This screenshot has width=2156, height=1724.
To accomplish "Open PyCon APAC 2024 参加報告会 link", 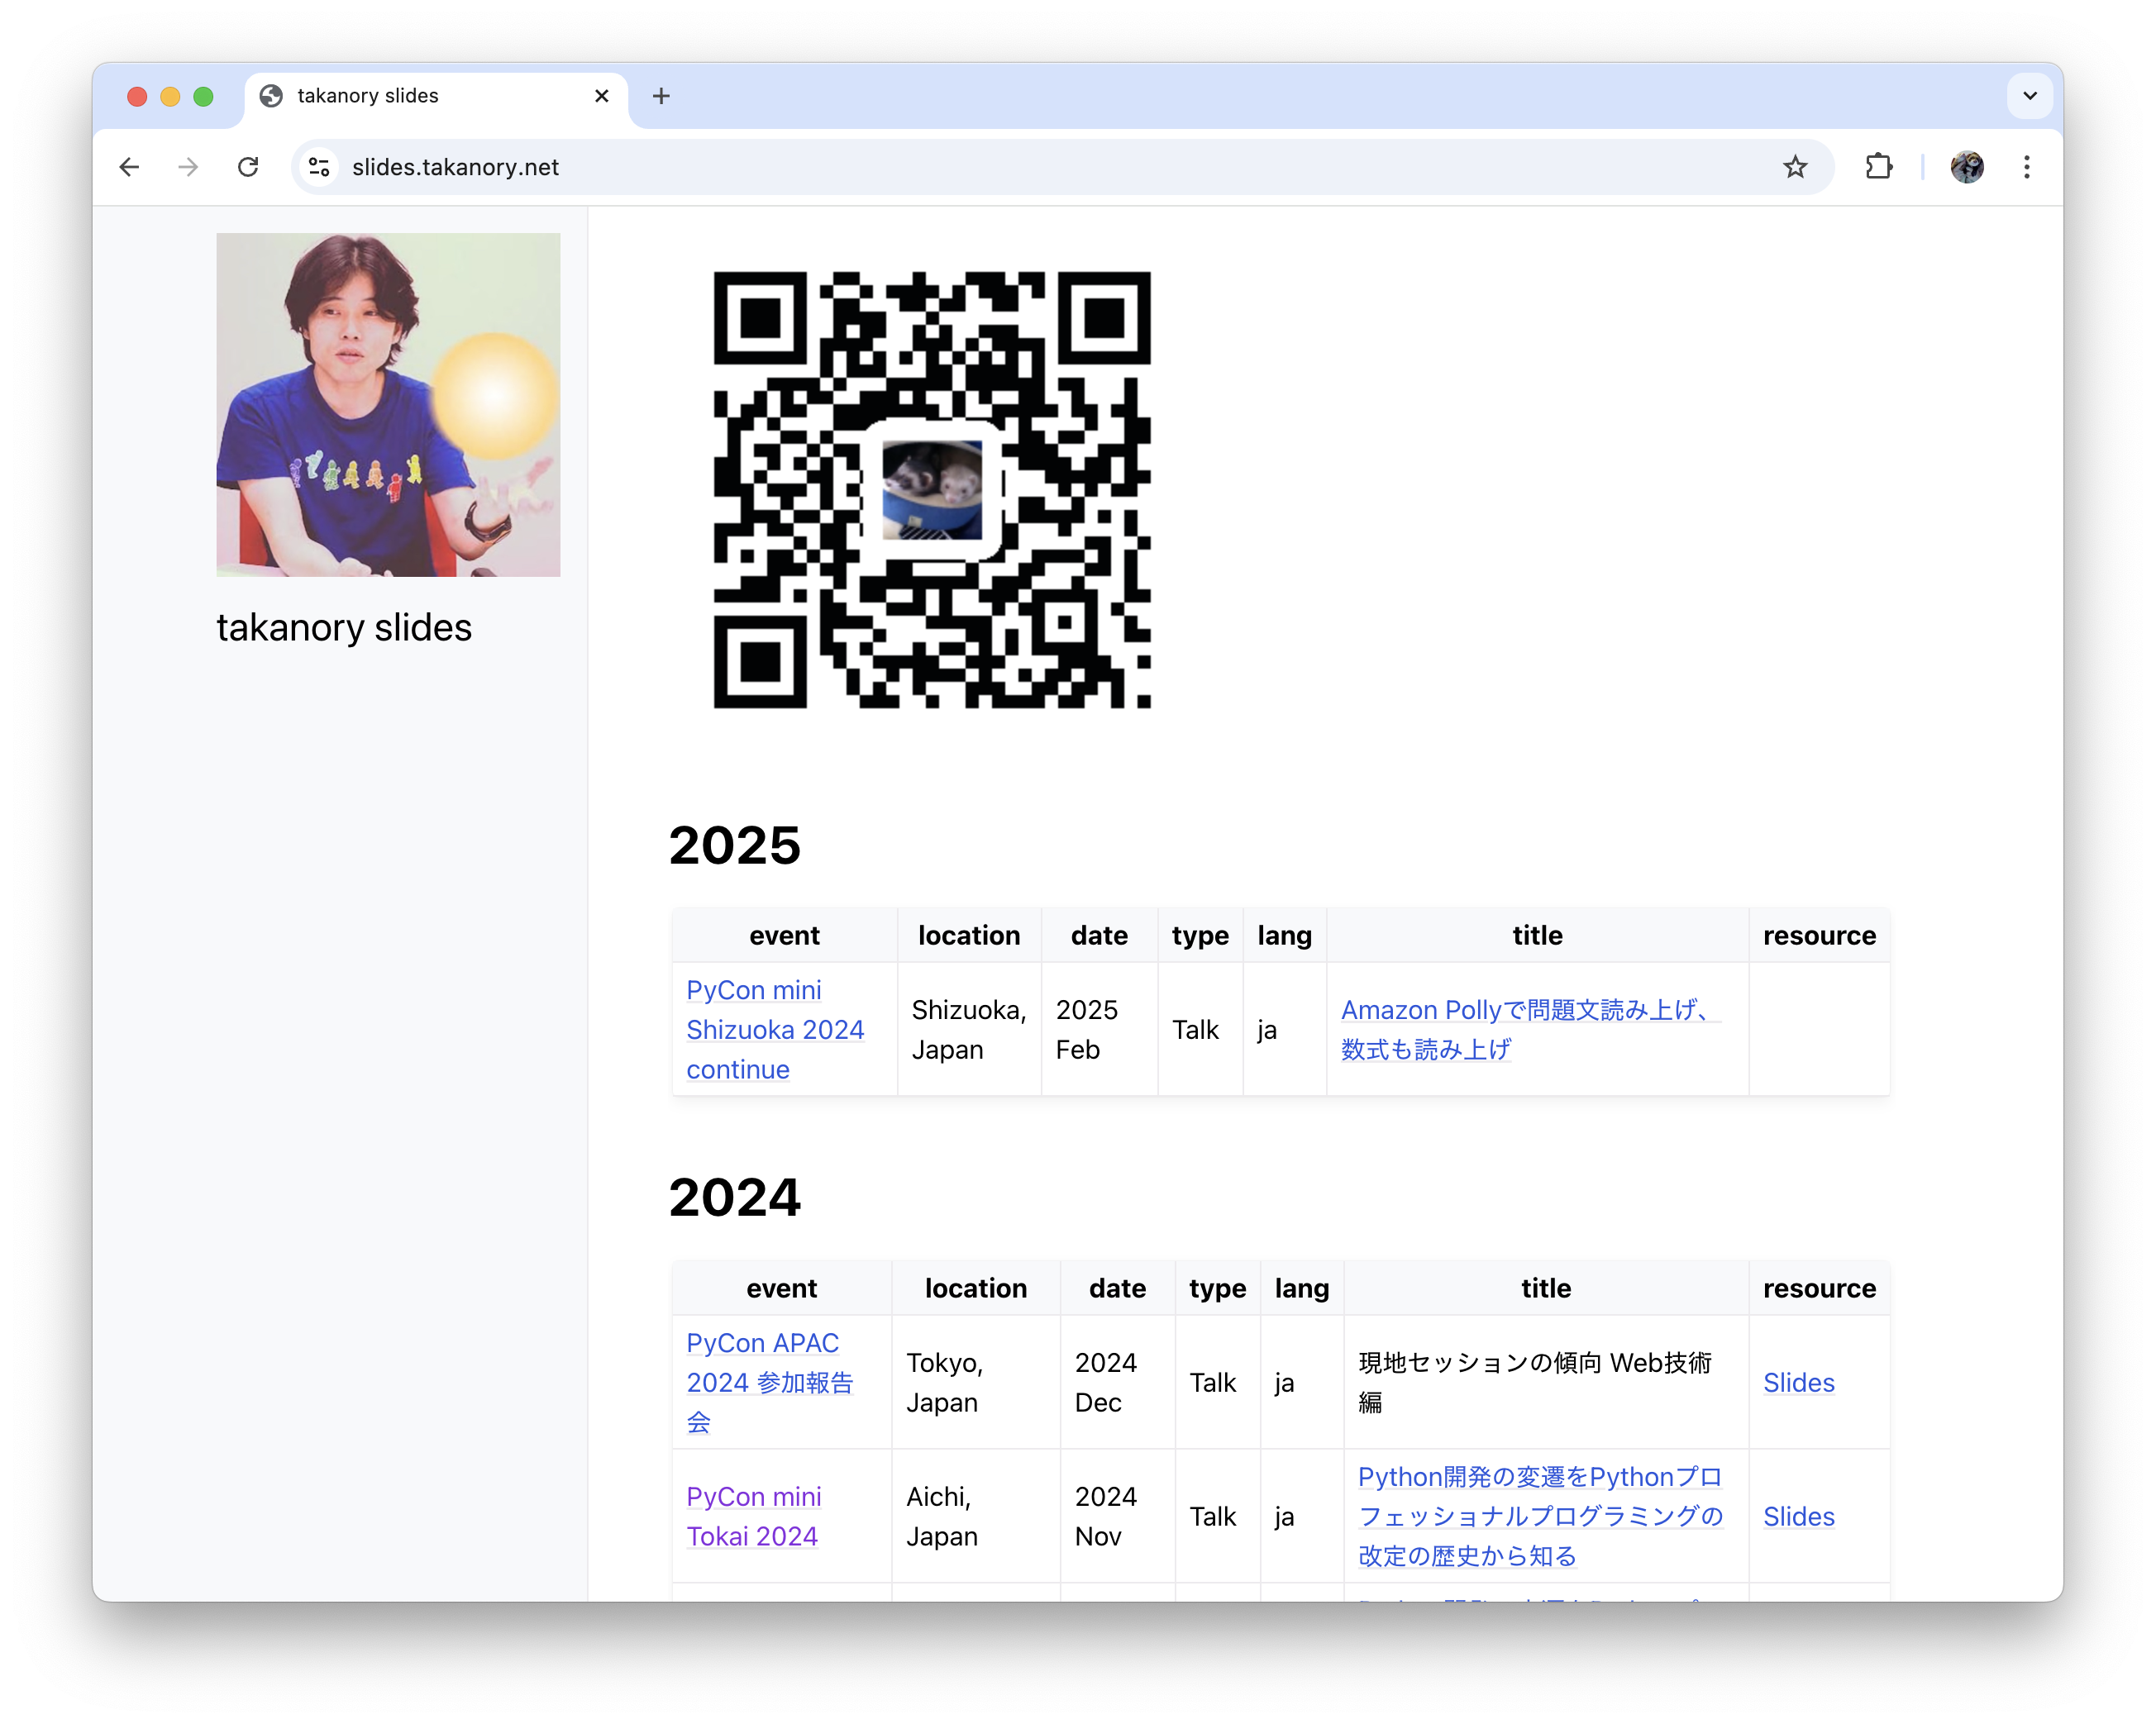I will [768, 1382].
